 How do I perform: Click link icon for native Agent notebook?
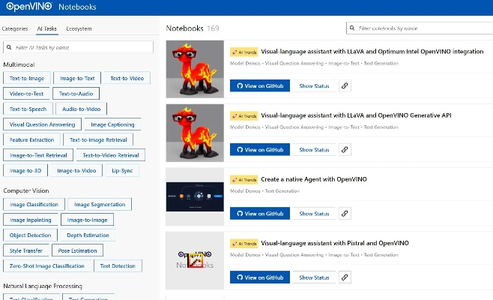[345, 213]
